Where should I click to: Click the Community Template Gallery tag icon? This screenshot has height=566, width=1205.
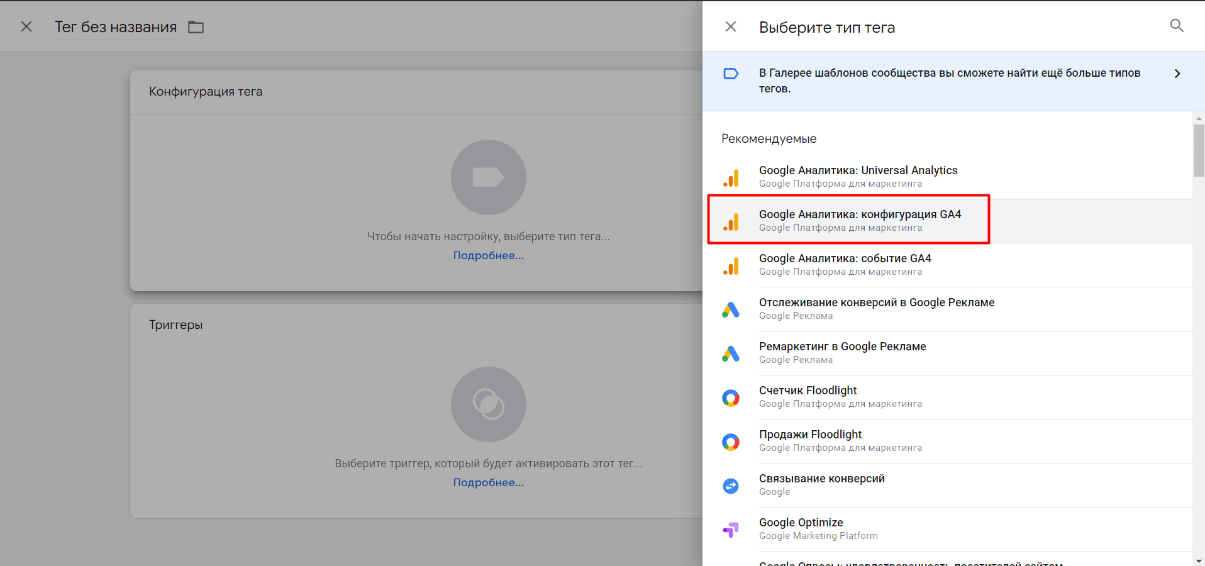(731, 74)
